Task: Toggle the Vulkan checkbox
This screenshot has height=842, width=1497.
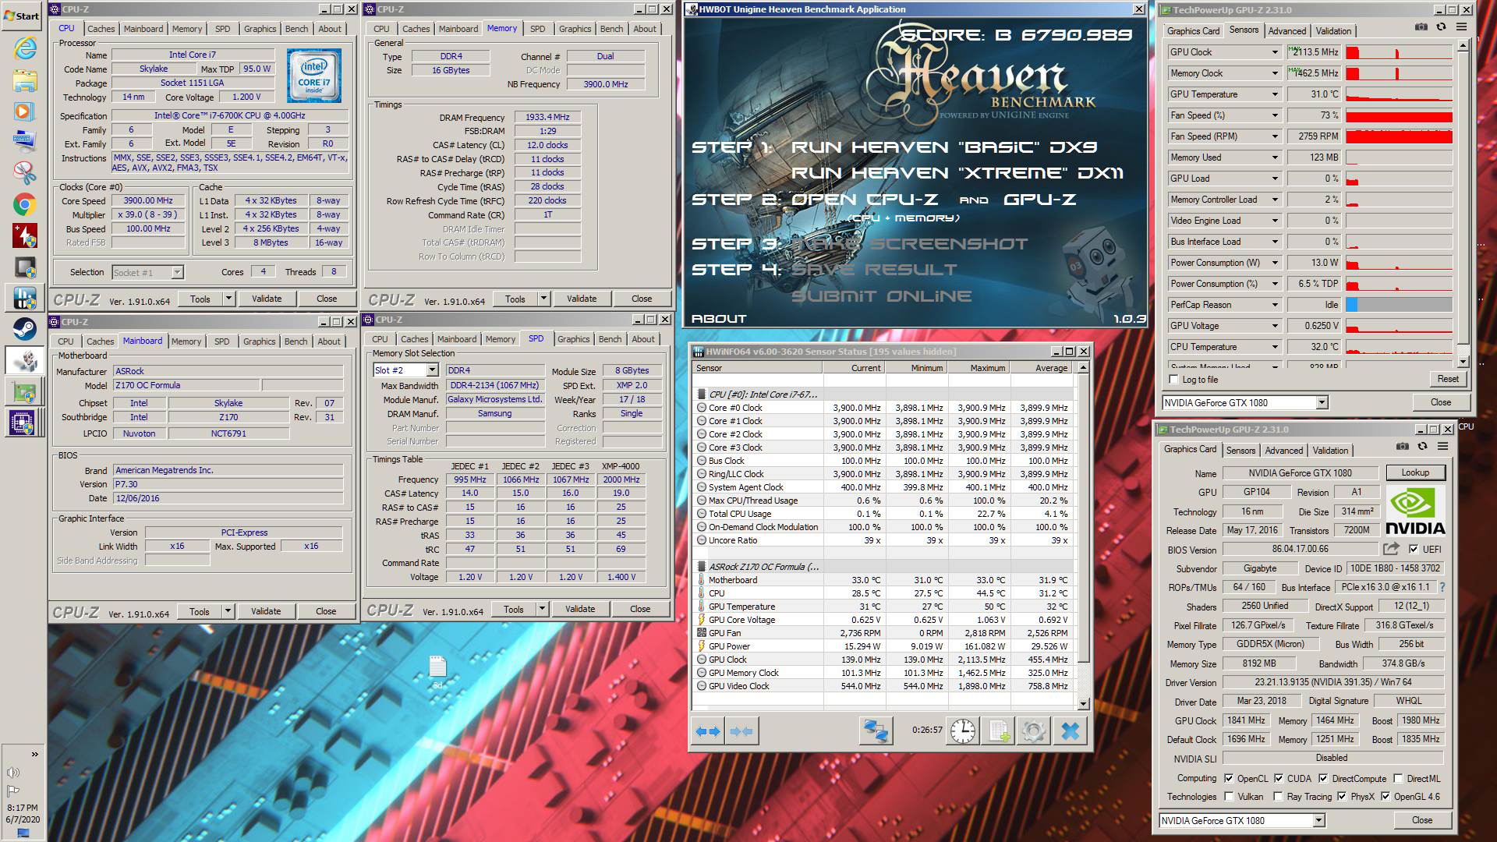Action: (x=1229, y=796)
